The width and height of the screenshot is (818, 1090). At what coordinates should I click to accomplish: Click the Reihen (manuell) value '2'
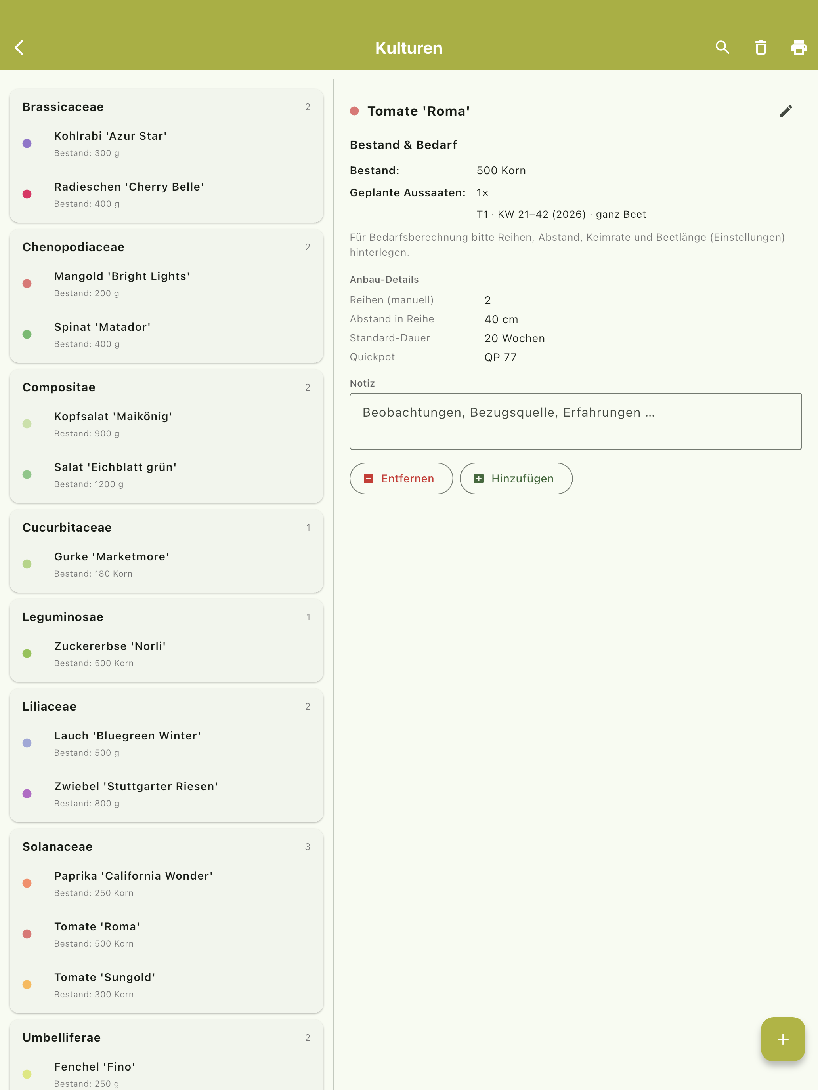(x=487, y=300)
